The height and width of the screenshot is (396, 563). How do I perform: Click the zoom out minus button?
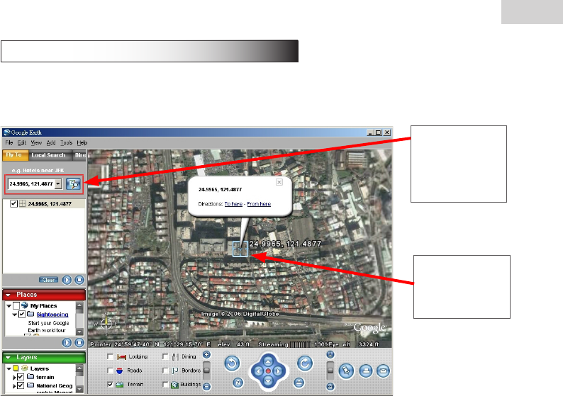206,386
